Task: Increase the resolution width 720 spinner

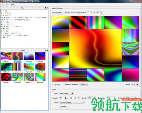Action: tap(65, 97)
